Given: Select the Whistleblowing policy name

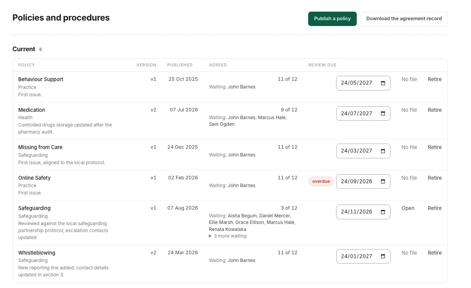Looking at the screenshot, I should point(37,253).
